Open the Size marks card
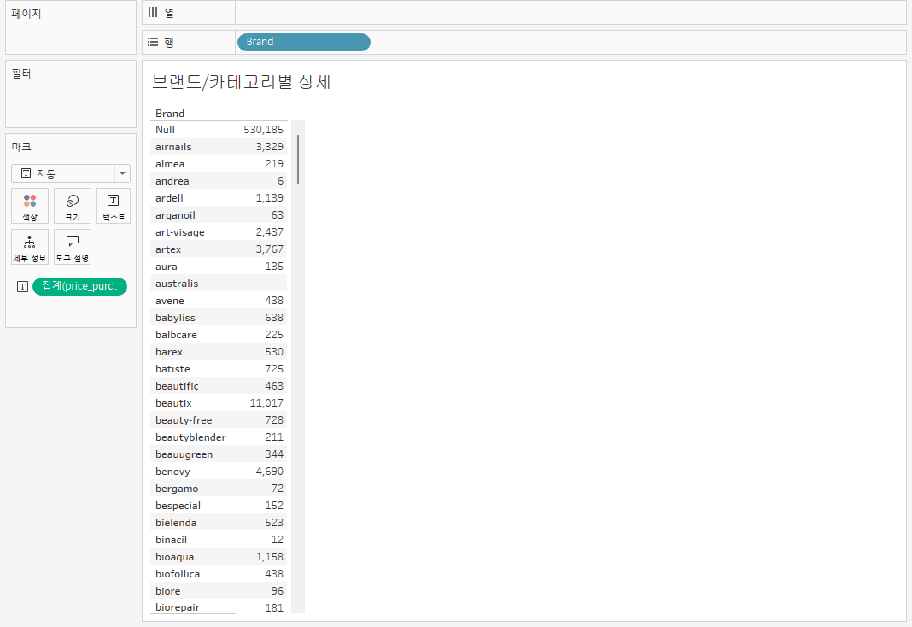Screen dimensions: 912x627 [72, 206]
